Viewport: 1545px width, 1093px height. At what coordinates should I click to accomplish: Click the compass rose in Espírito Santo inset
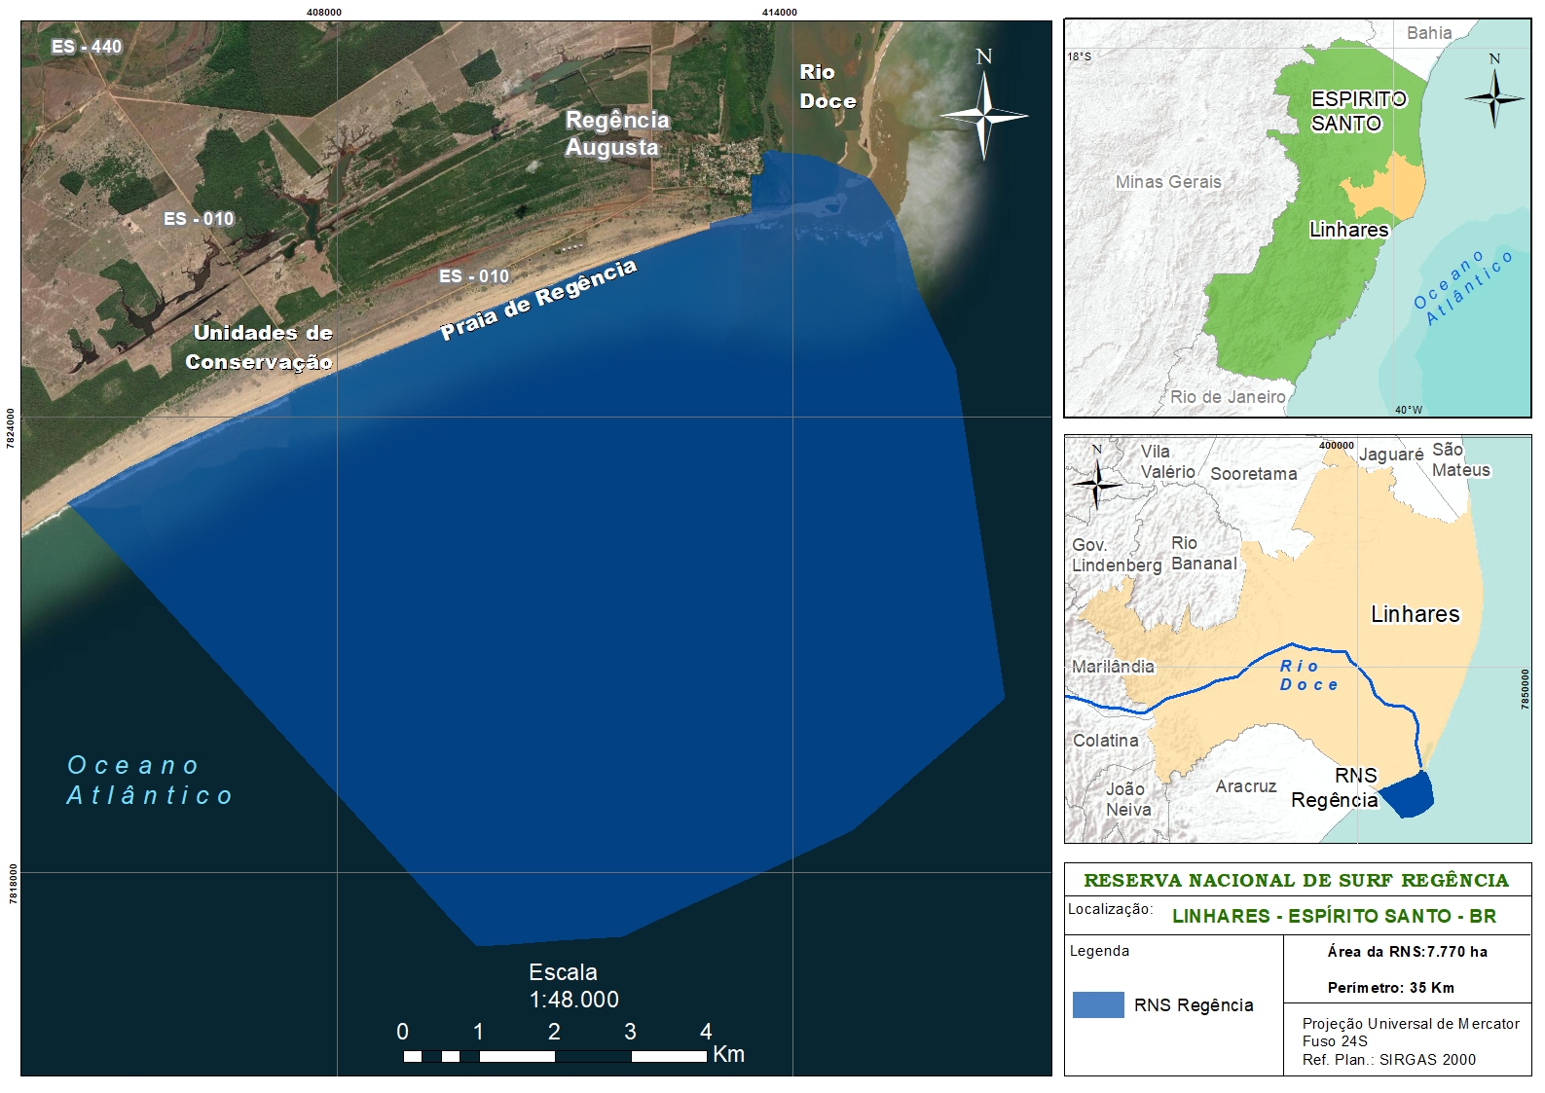pos(1494,96)
